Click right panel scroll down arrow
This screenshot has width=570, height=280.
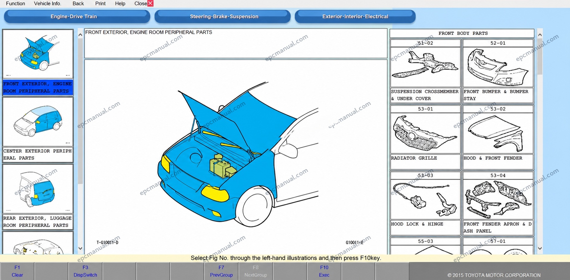(x=540, y=248)
